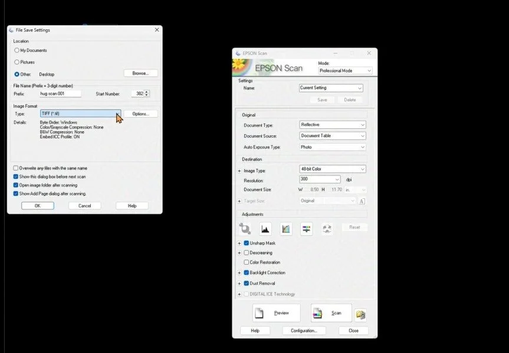Open the Settings Name dropdown
The height and width of the screenshot is (353, 509).
click(x=331, y=88)
